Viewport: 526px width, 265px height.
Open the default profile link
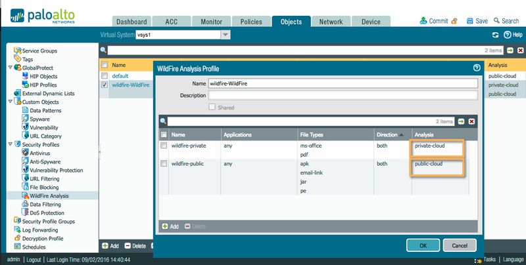click(x=120, y=76)
